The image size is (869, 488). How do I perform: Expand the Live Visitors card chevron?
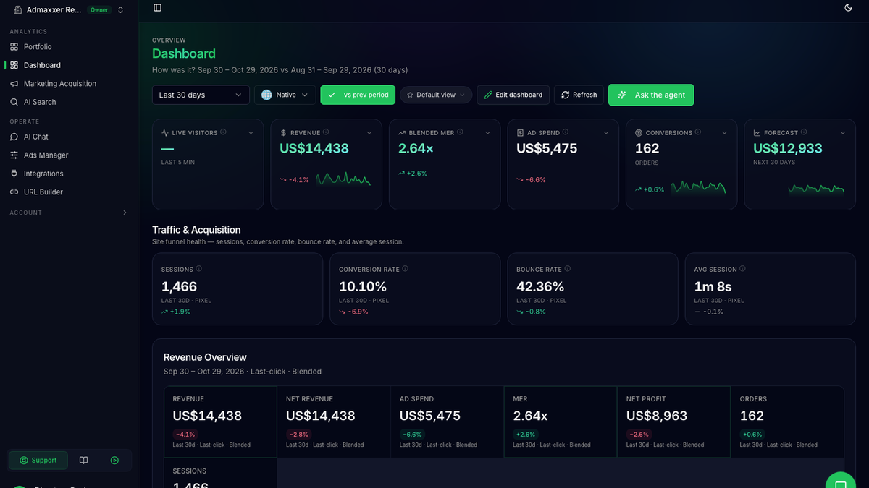pos(251,133)
